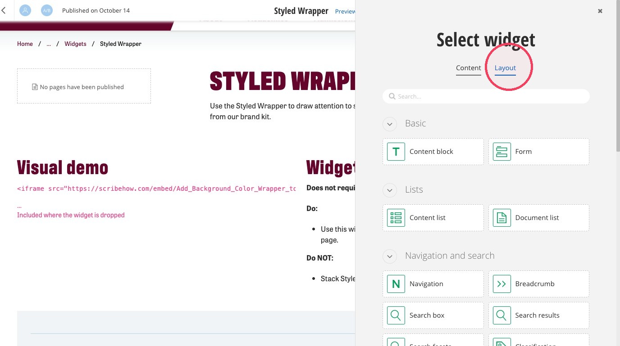Select the Document list widget icon
This screenshot has height=346, width=620.
(501, 218)
